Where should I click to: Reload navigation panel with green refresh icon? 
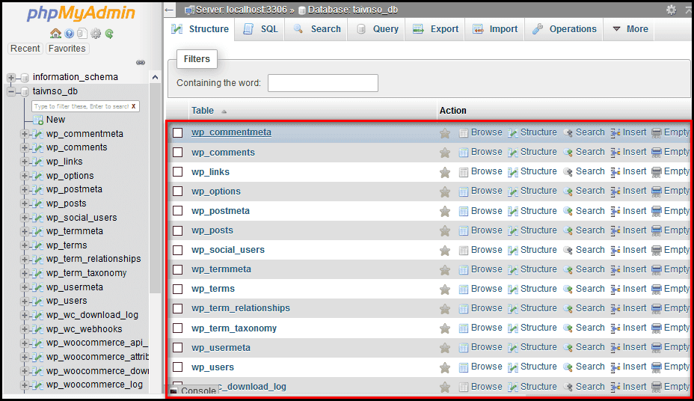109,33
